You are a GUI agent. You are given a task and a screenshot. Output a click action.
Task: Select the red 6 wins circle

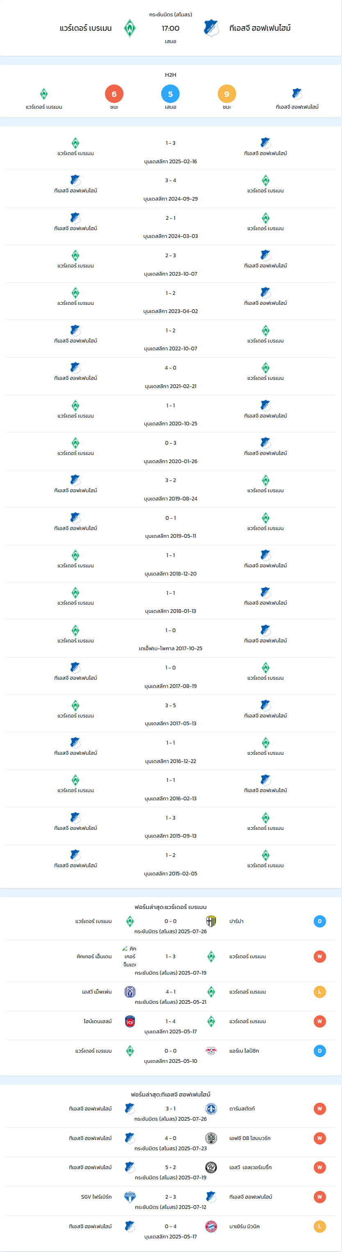point(114,94)
